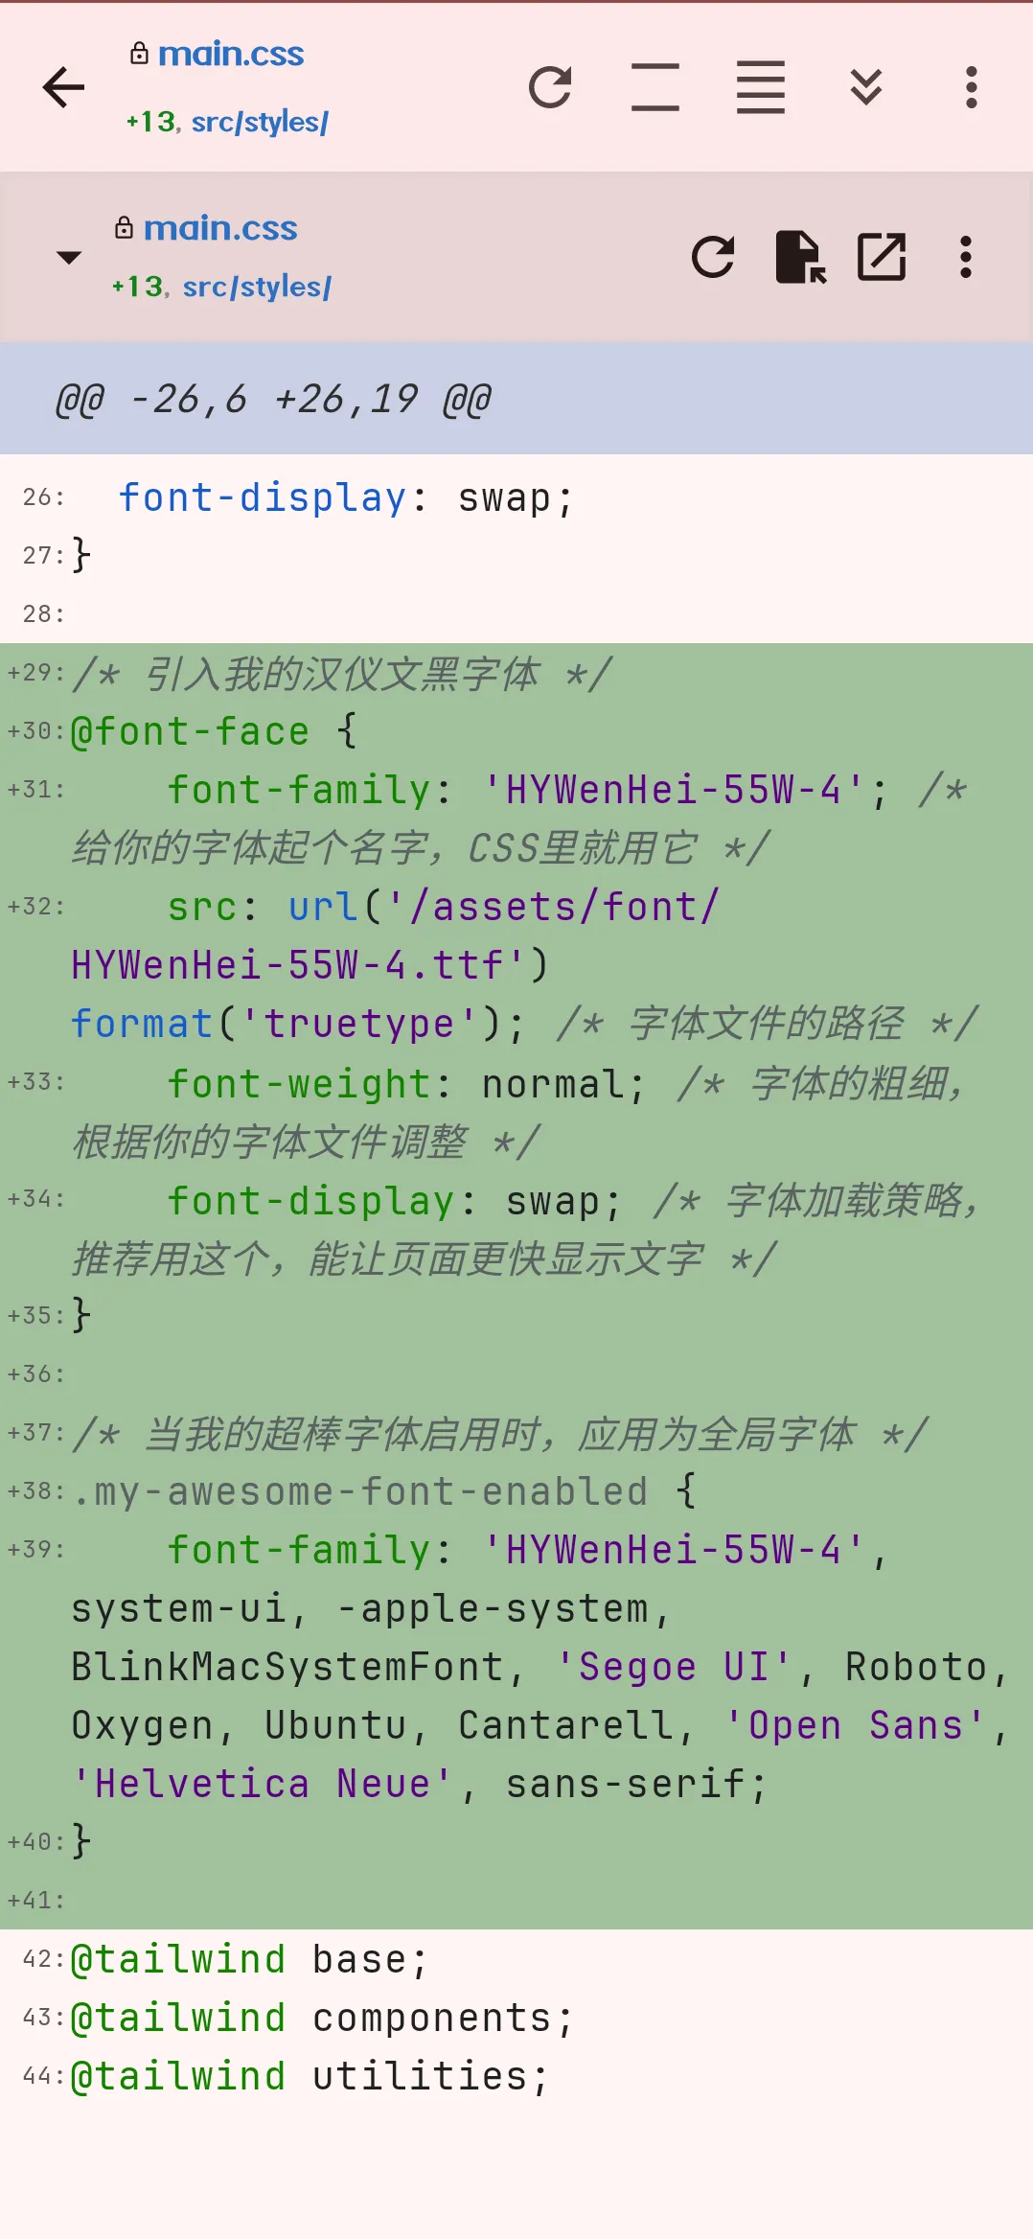This screenshot has height=2239, width=1033.
Task: Tap the double chevron down icon
Action: [865, 87]
